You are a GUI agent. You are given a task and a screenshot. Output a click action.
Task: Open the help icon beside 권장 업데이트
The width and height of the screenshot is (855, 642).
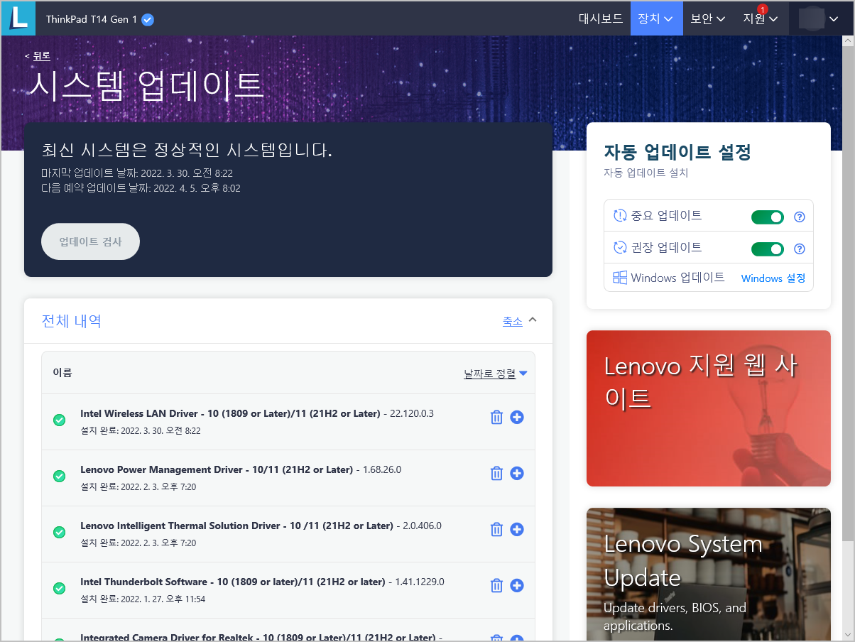pyautogui.click(x=799, y=249)
